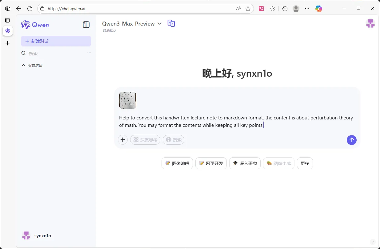Screen dimensions: 380x249
Task: Choose the 深入研究 deep research option
Action: click(245, 163)
